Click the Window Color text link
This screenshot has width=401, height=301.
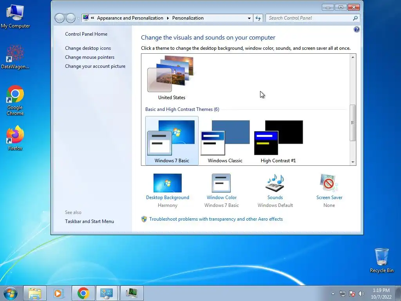click(222, 198)
